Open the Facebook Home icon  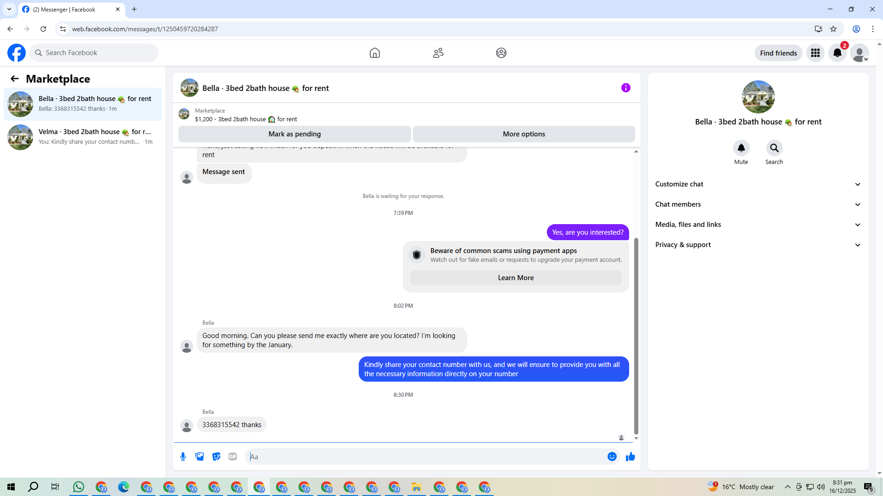[375, 53]
